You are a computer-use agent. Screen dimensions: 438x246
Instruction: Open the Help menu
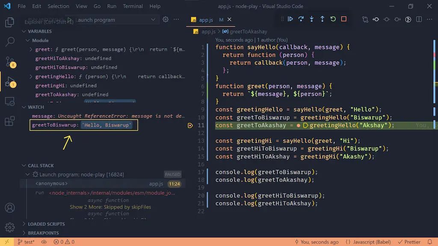[x=155, y=6]
